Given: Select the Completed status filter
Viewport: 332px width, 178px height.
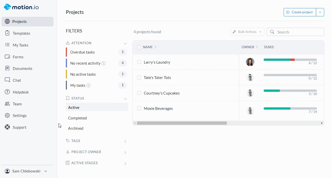Looking at the screenshot, I should click(x=77, y=118).
